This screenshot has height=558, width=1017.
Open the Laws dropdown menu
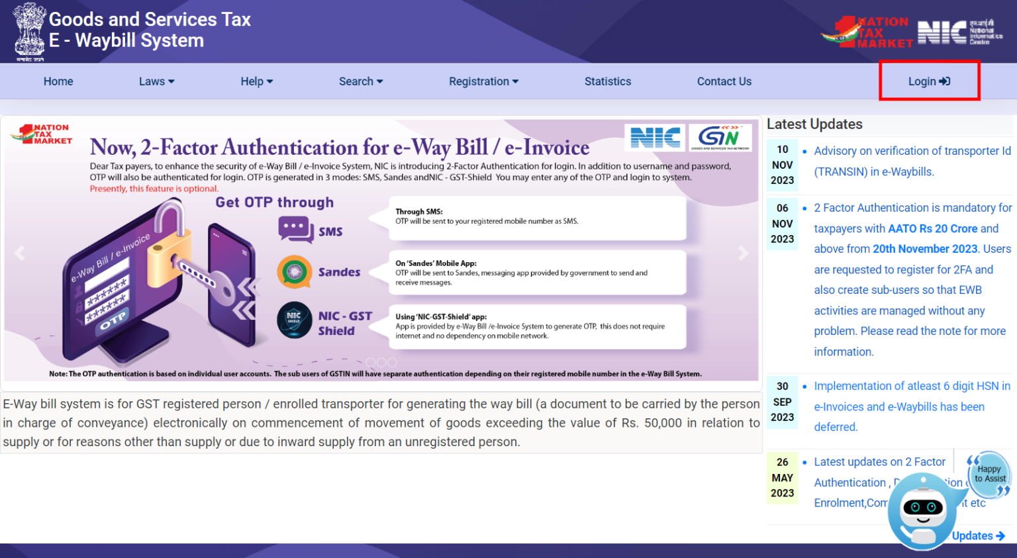coord(156,81)
